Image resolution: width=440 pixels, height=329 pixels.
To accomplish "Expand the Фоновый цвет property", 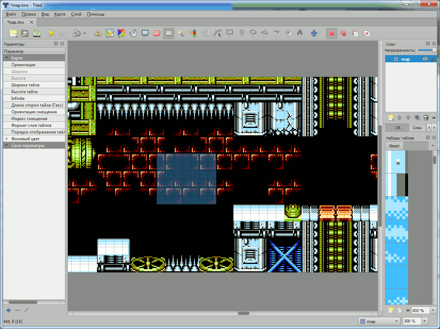I will tap(6, 139).
